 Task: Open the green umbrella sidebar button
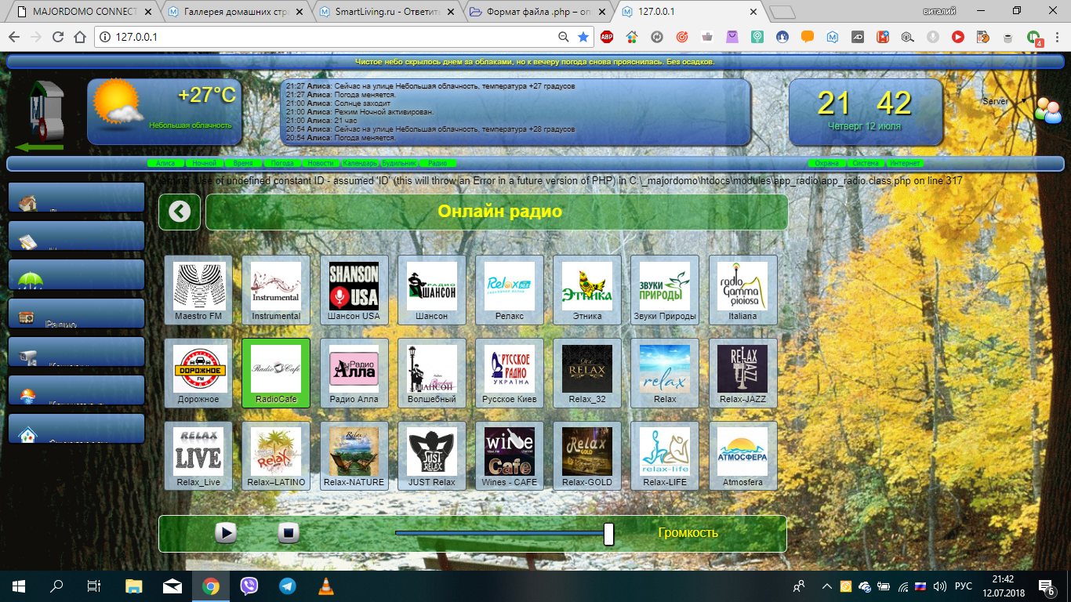tap(77, 274)
